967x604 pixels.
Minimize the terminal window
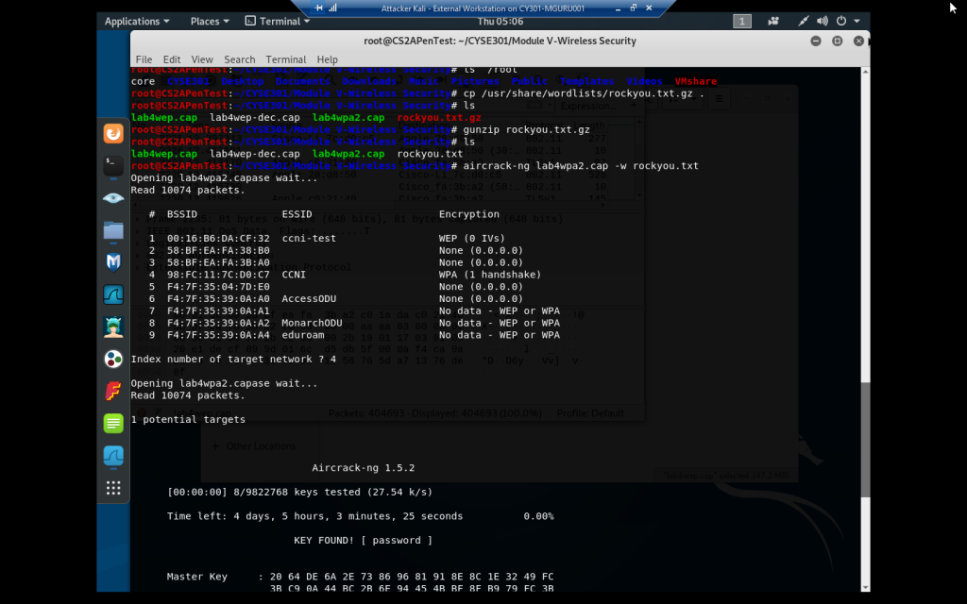click(x=816, y=41)
